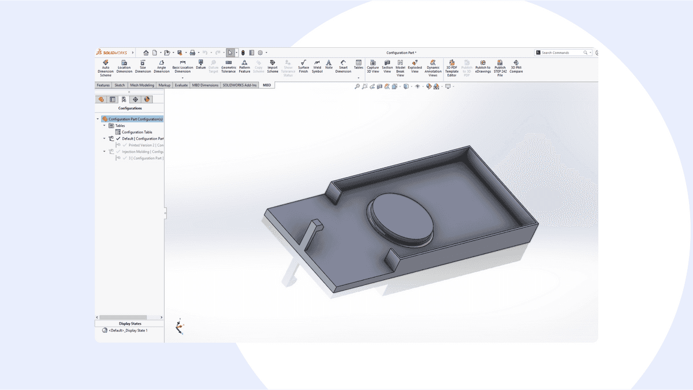Click the Options gear icon
The width and height of the screenshot is (693, 390).
point(260,52)
